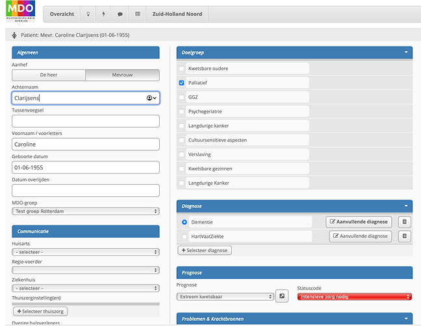
Task: Open the Overzicht tab
Action: pyautogui.click(x=62, y=14)
